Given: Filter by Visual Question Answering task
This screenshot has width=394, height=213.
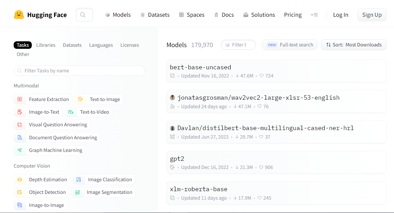Looking at the screenshot, I should [52, 125].
